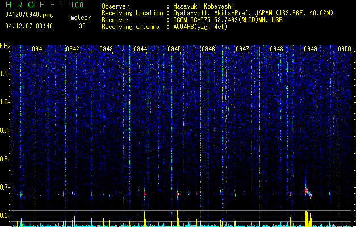Click the large meteor echo near 0949
The height and width of the screenshot is (227, 357).
(308, 191)
